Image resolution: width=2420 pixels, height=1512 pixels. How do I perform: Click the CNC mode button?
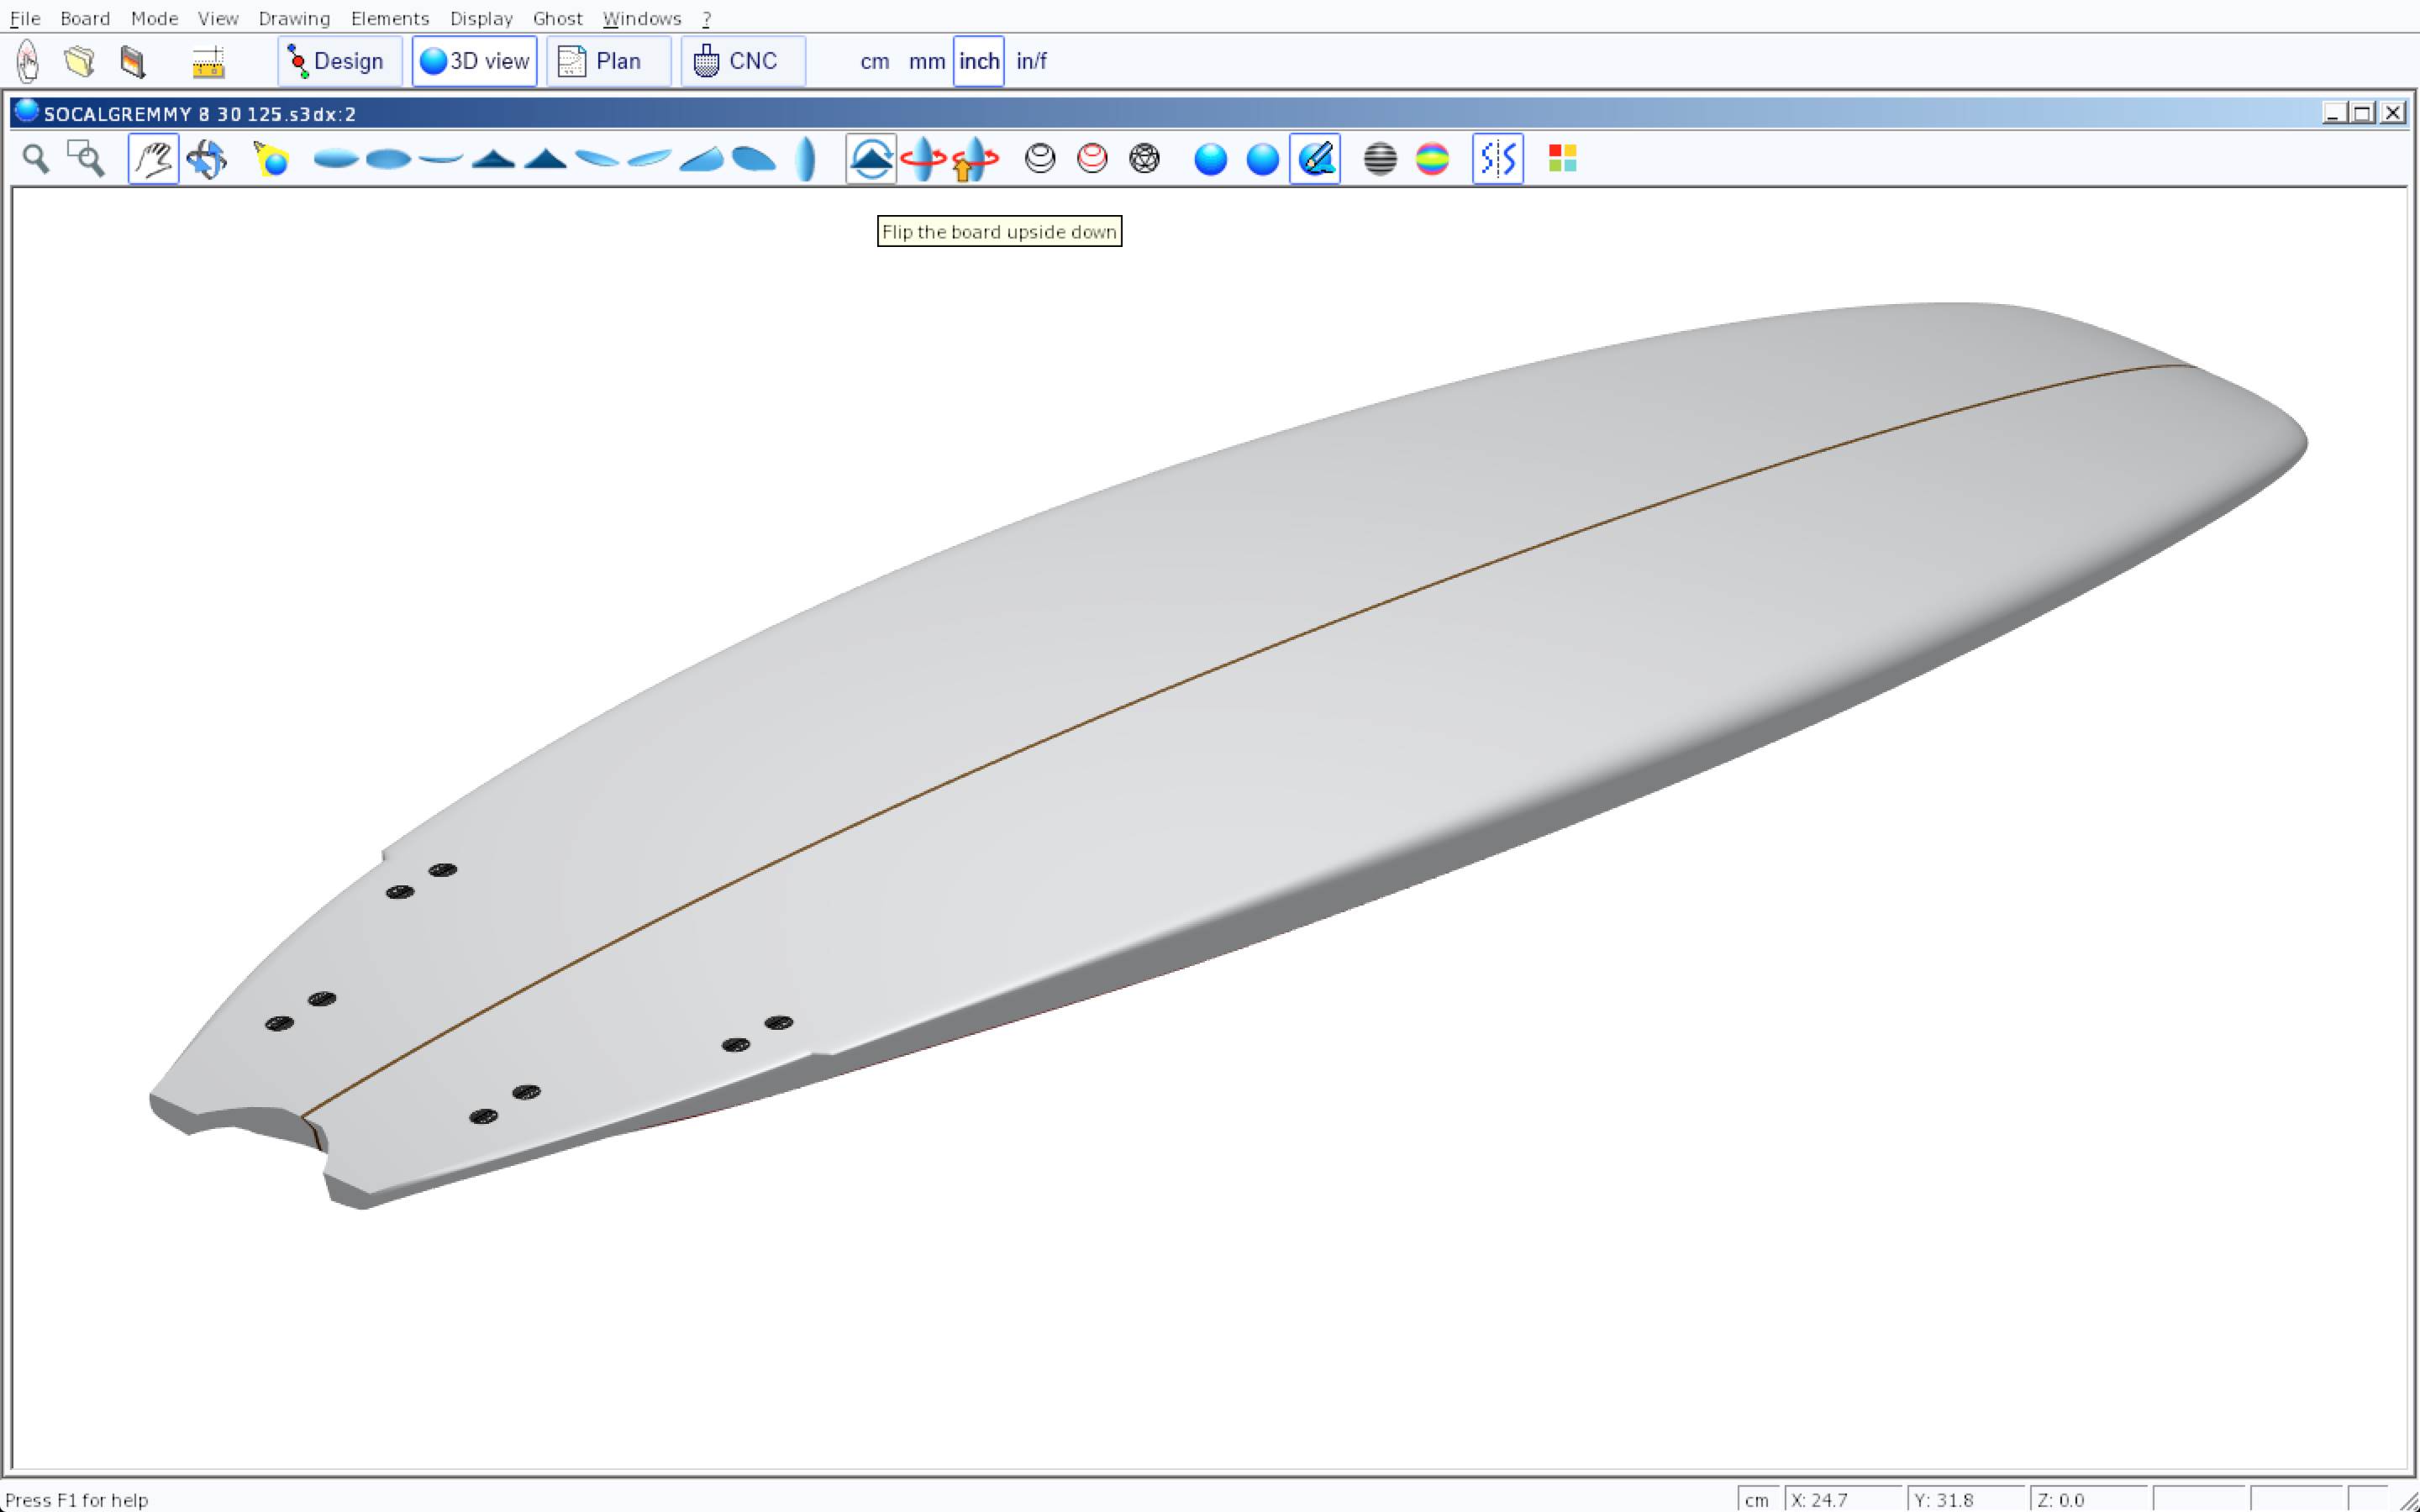click(x=742, y=61)
